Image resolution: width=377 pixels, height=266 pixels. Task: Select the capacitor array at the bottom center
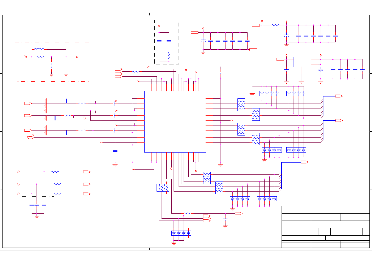coord(181,233)
